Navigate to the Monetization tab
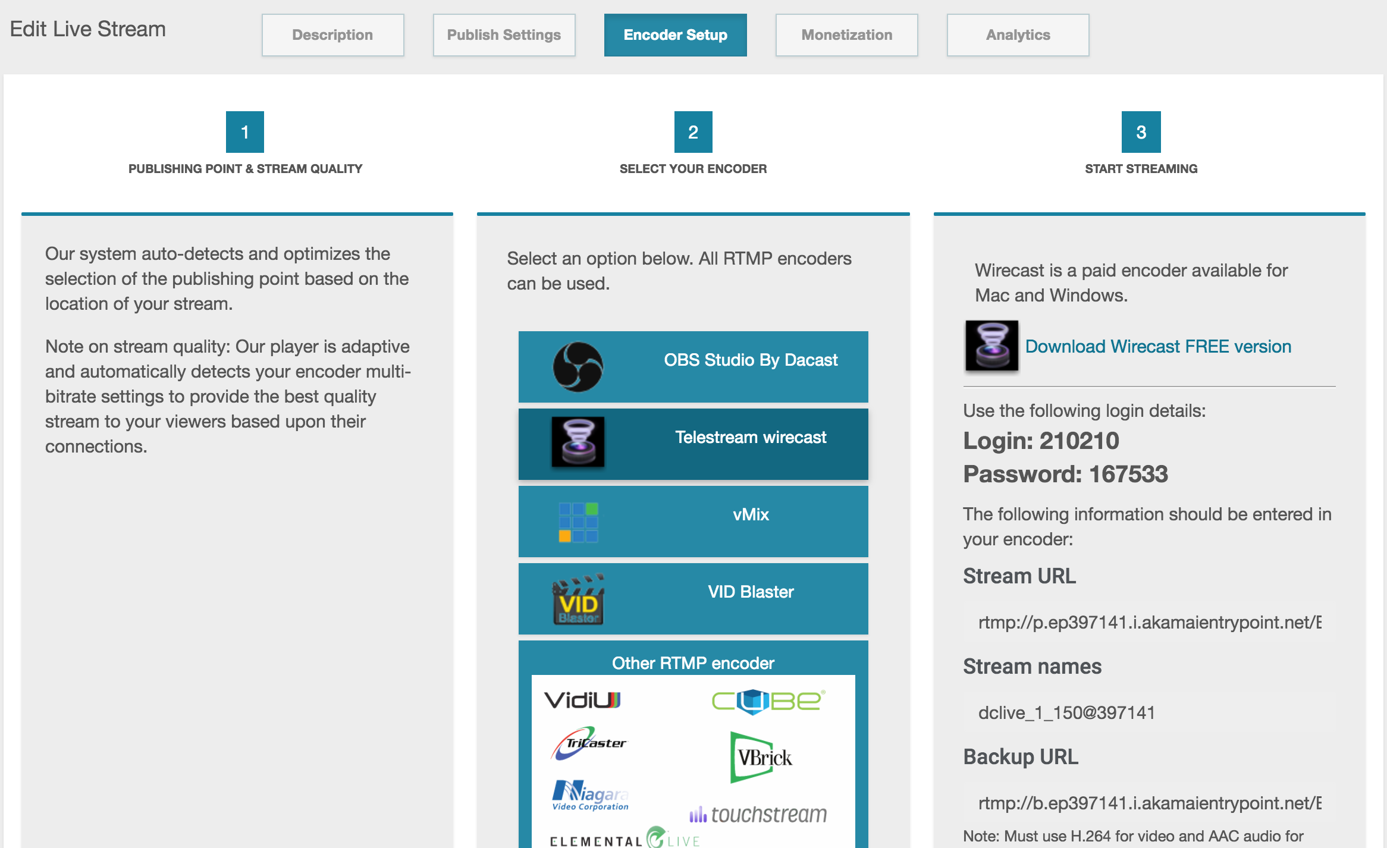Screen dimensions: 1387x848 click(847, 34)
